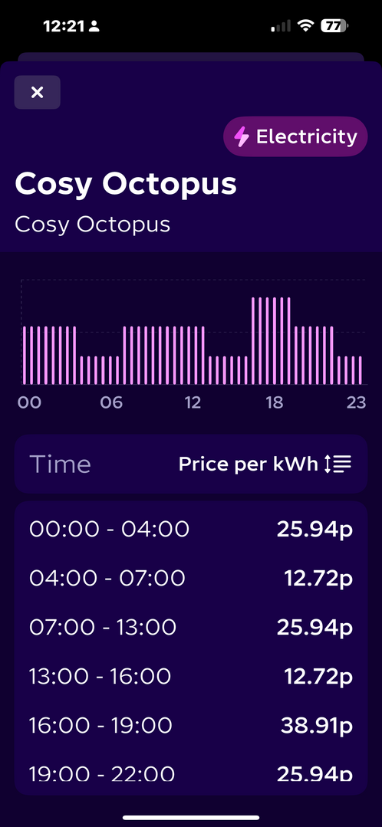382x827 pixels.
Task: Tap the tallest peak bar near 18 on chart
Action: click(x=275, y=341)
